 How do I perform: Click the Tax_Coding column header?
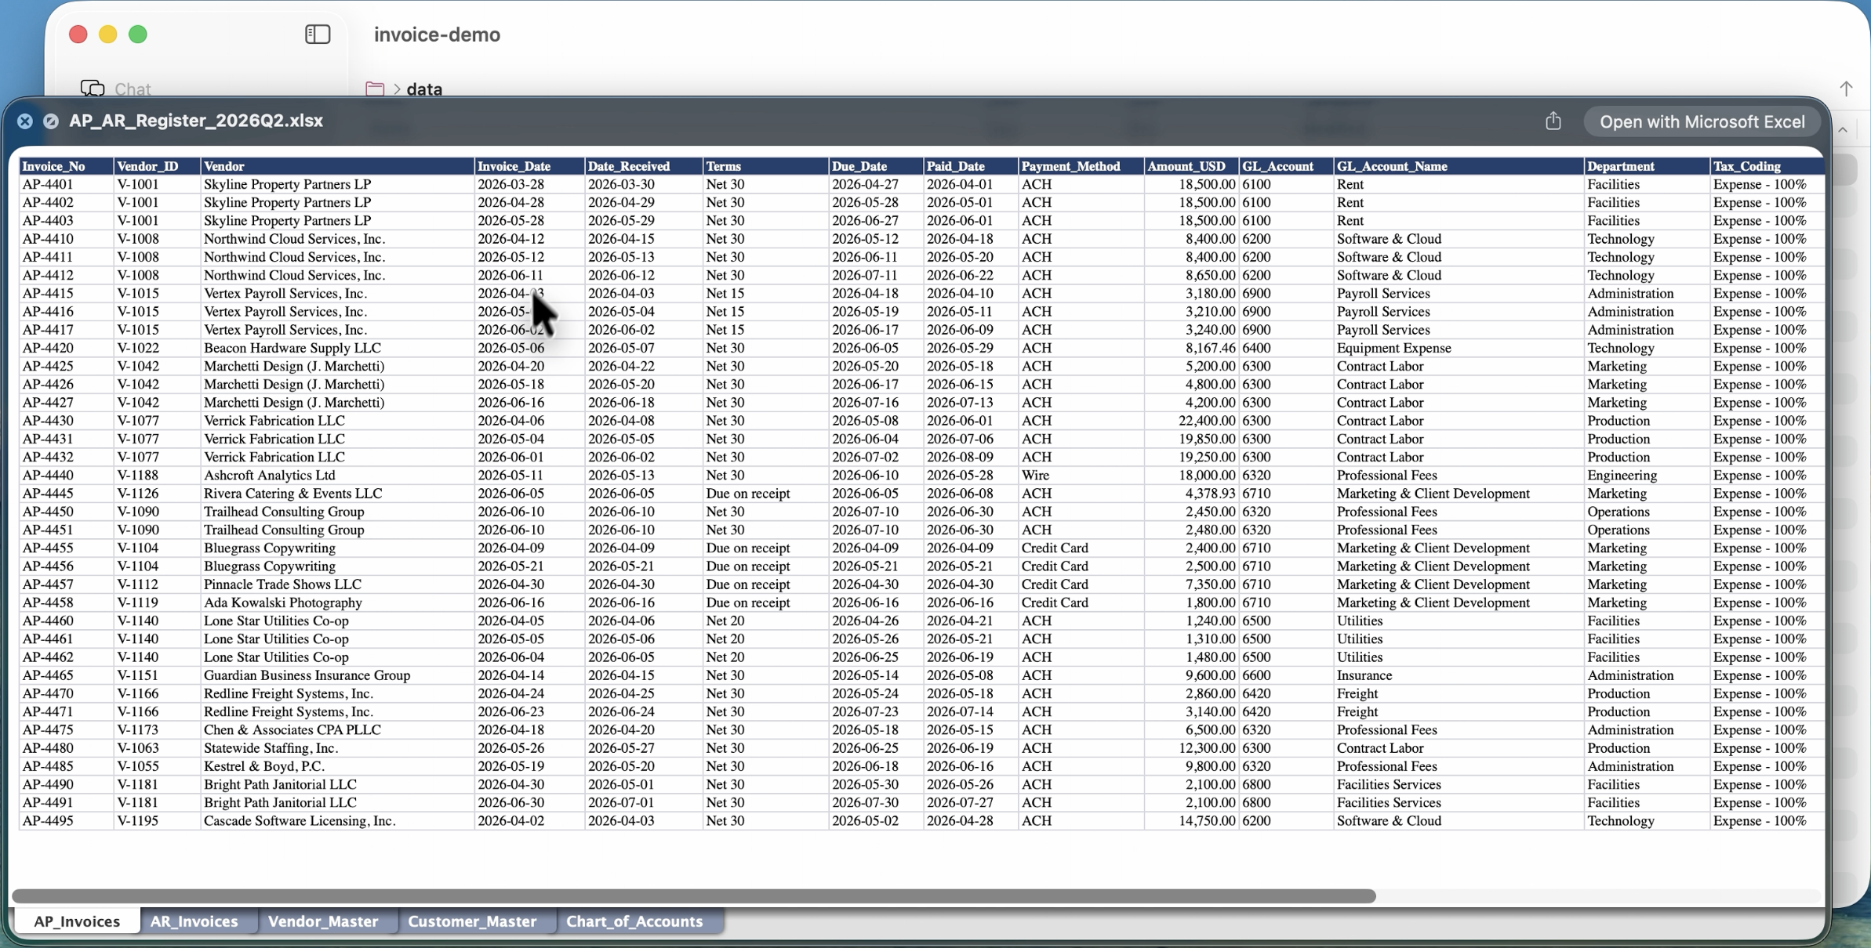pos(1767,166)
